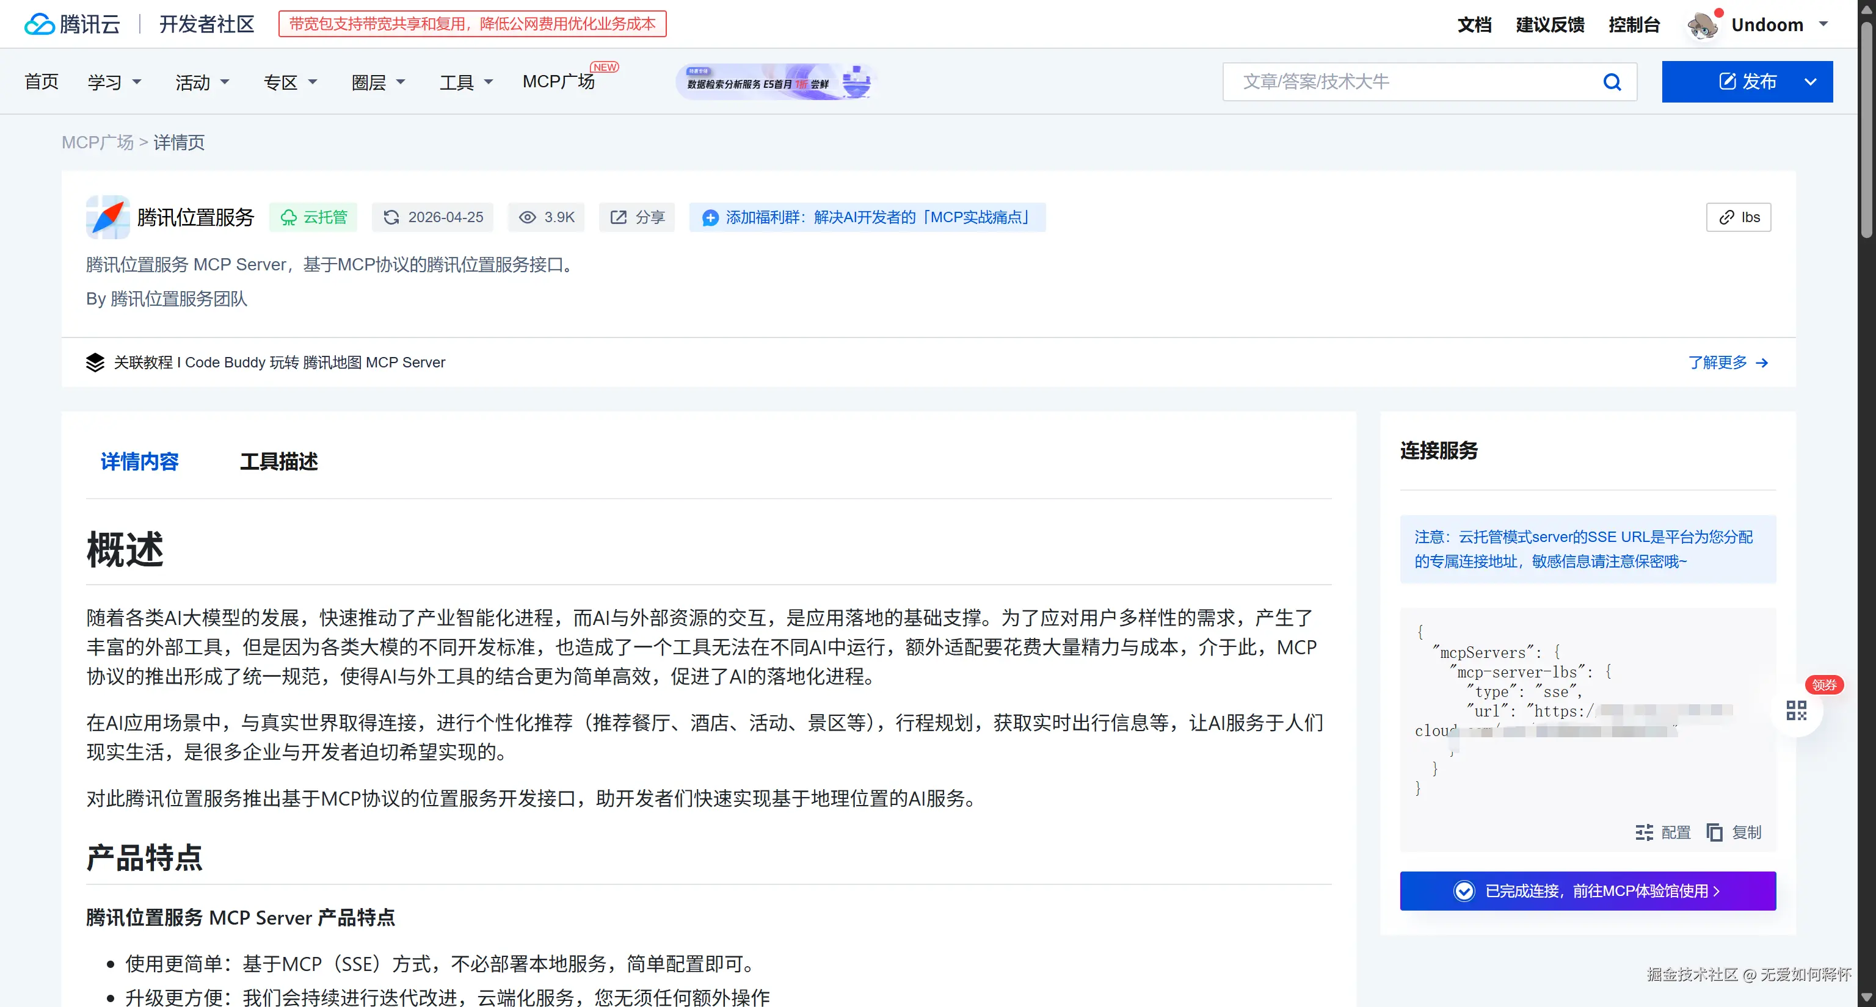Screen dimensions: 1876x1007
Task: Click the 了解更多 link
Action: pos(1717,363)
